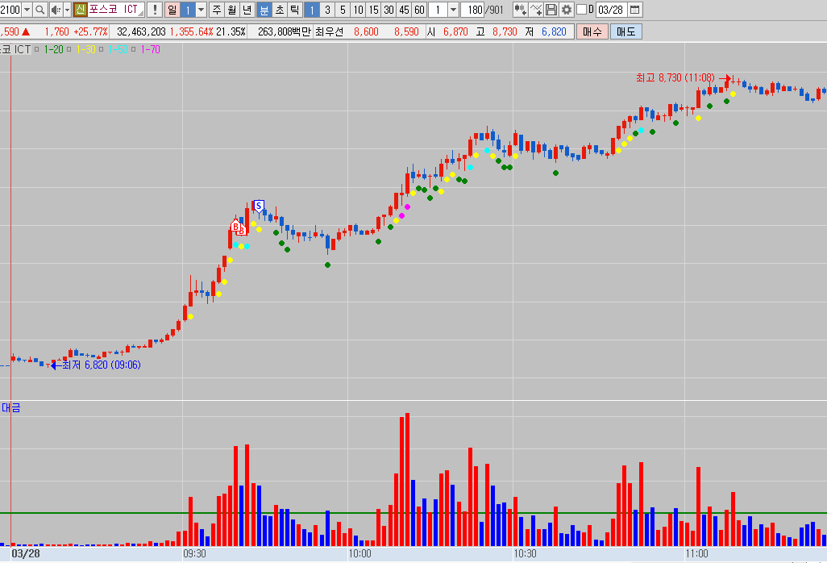The image size is (827, 563).
Task: Click the save chart floppy disk icon
Action: click(x=551, y=10)
